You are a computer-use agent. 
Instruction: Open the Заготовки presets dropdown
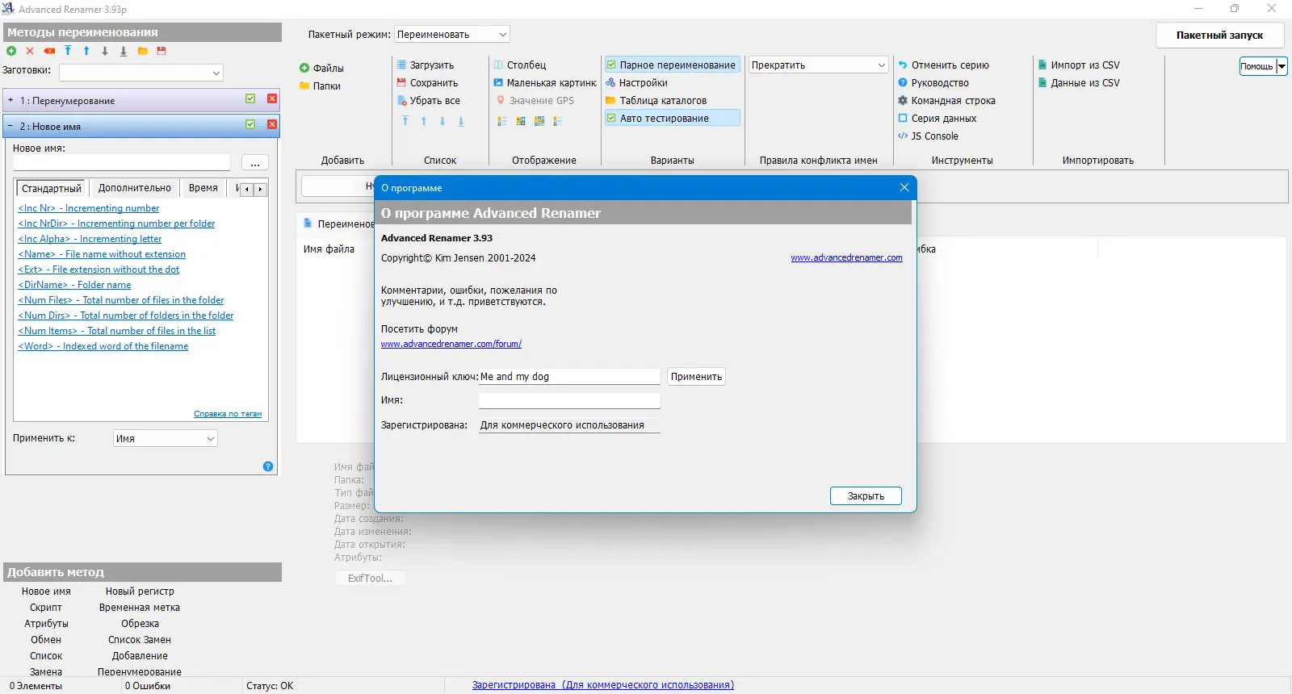coord(141,73)
